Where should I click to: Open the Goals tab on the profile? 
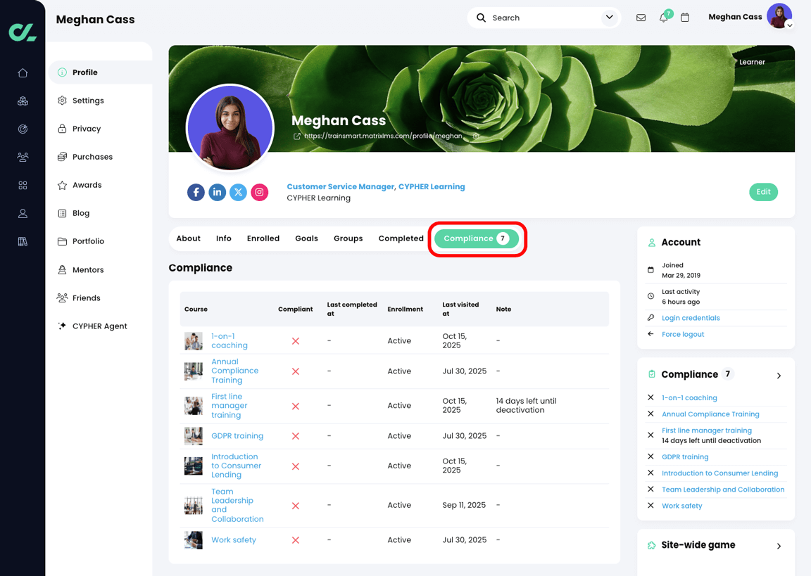click(306, 238)
